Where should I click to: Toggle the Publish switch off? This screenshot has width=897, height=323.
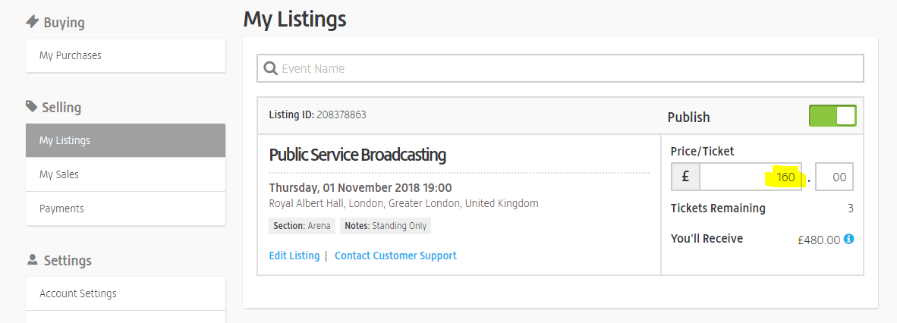832,116
